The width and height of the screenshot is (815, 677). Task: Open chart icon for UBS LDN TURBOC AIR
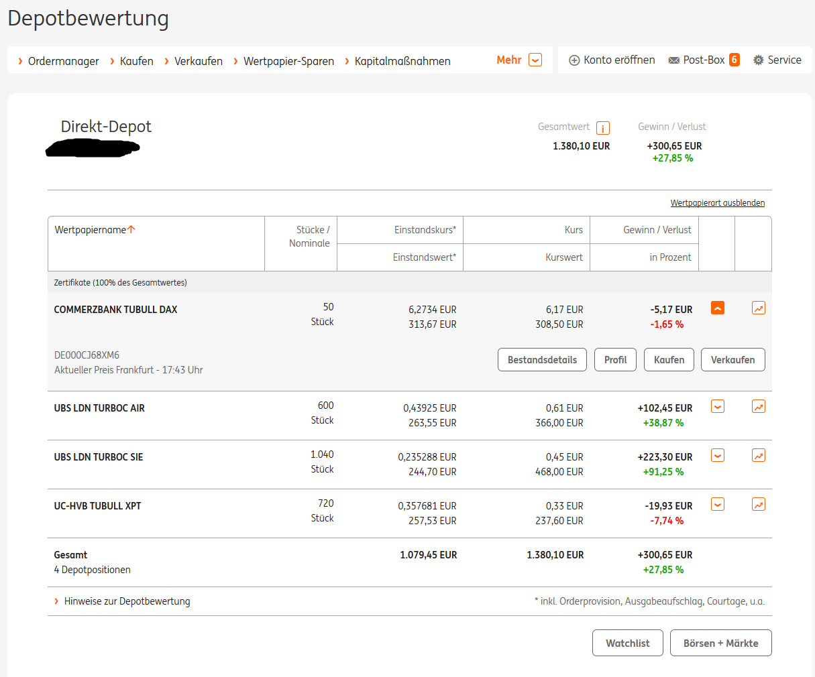pyautogui.click(x=759, y=407)
